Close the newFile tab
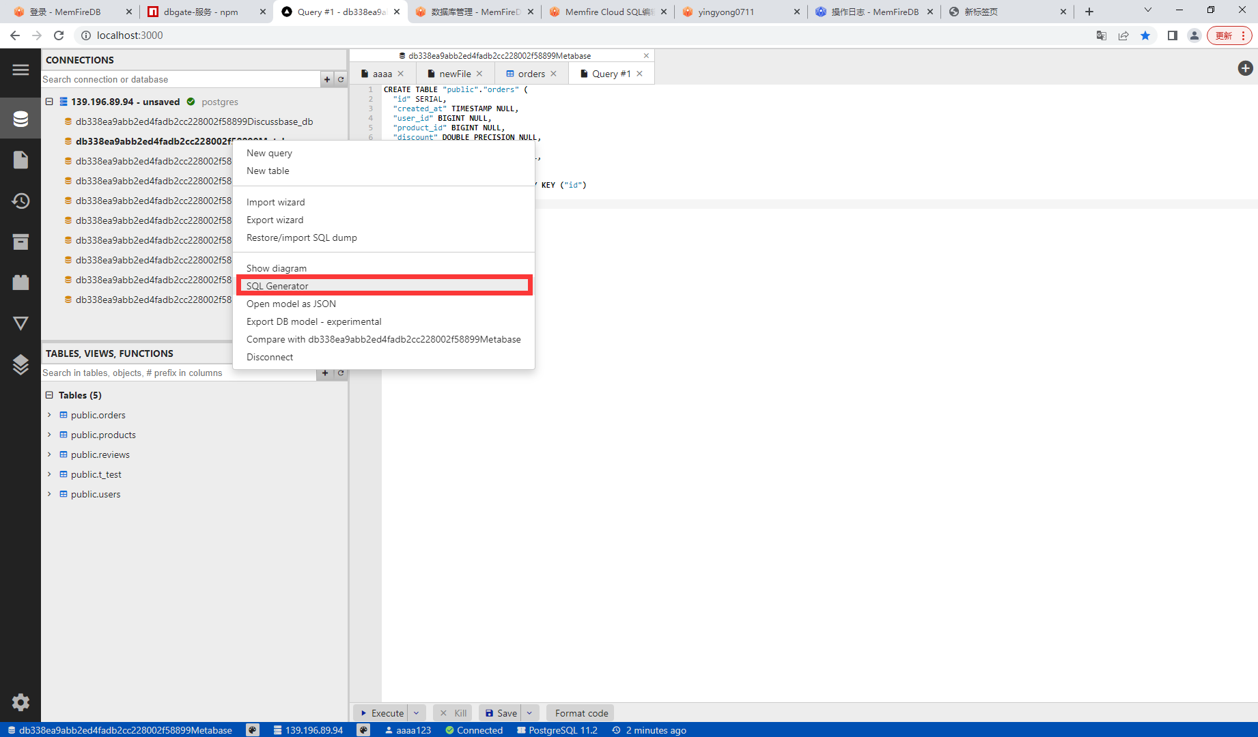 (x=479, y=74)
